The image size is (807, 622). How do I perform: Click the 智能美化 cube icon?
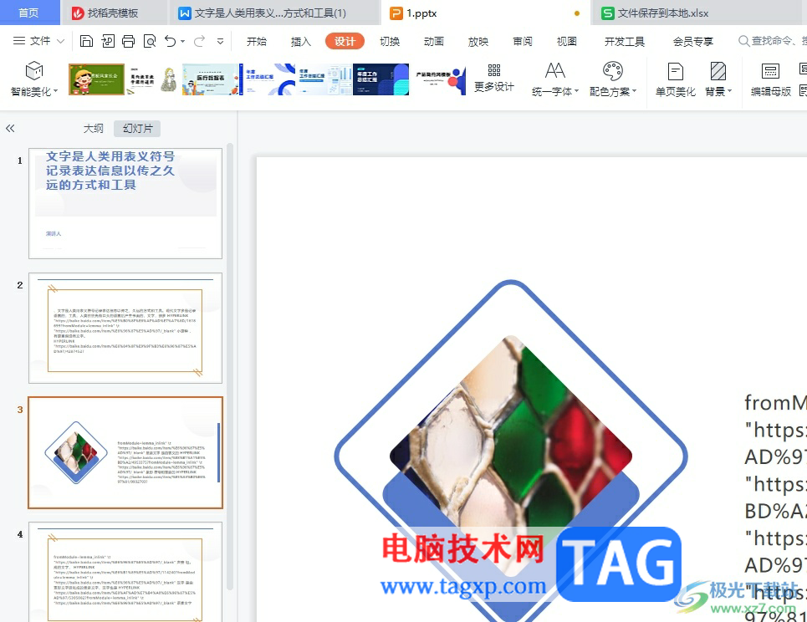34,71
